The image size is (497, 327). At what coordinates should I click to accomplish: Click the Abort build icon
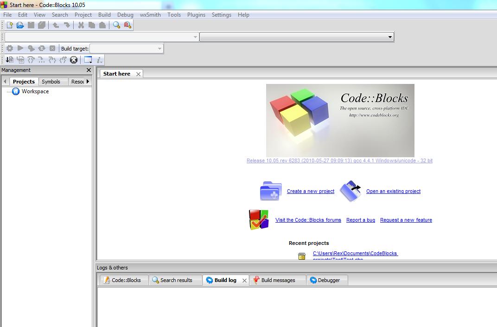(52, 48)
